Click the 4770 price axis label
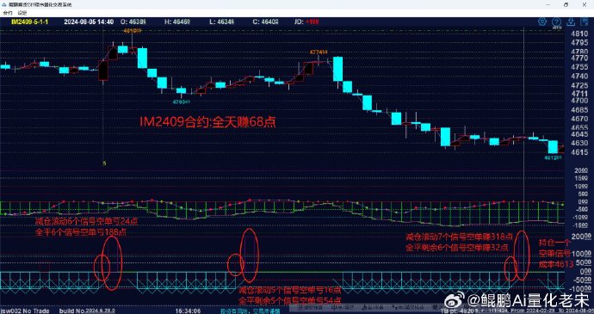This screenshot has height=314, width=594. pos(579,58)
